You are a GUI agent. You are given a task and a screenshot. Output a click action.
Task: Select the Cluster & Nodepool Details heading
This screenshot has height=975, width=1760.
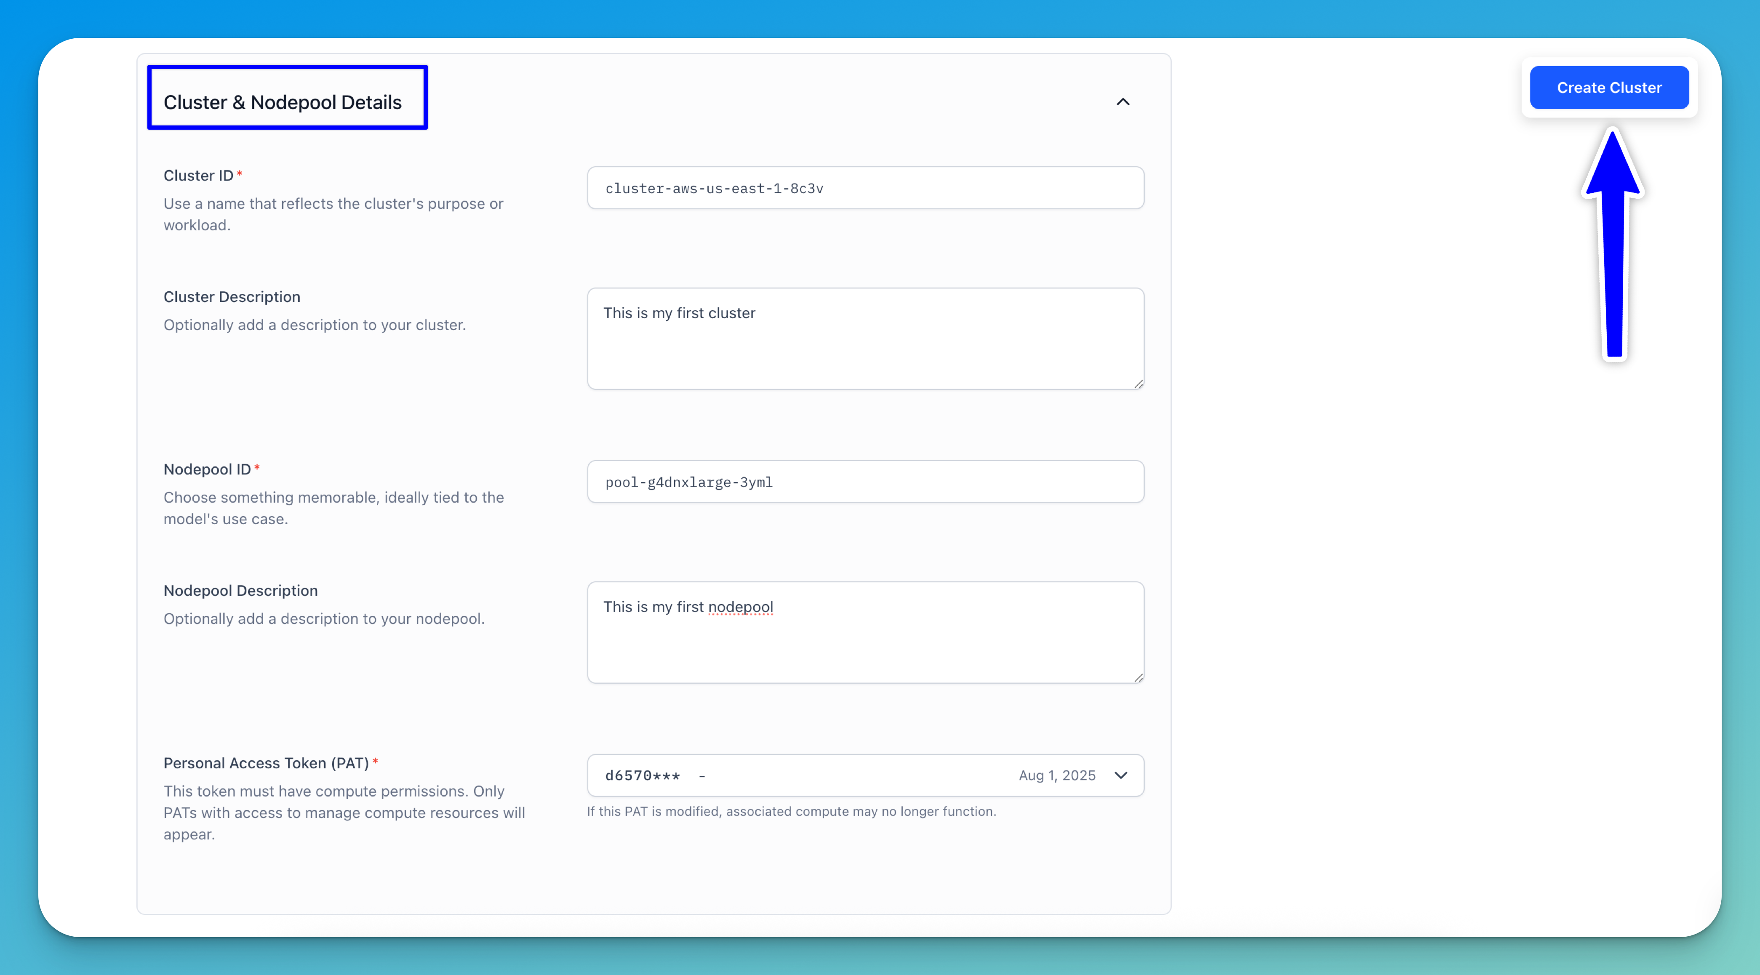[x=283, y=102]
